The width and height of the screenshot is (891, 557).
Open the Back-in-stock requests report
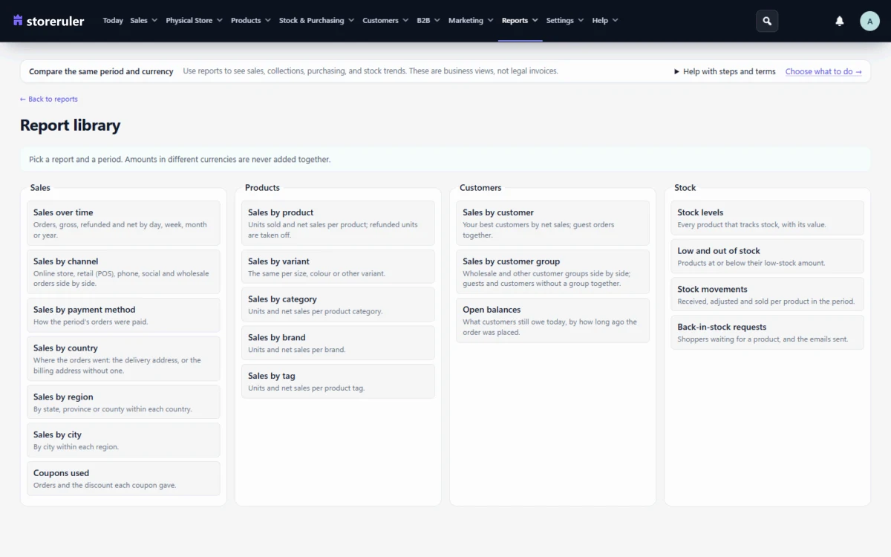coord(767,332)
